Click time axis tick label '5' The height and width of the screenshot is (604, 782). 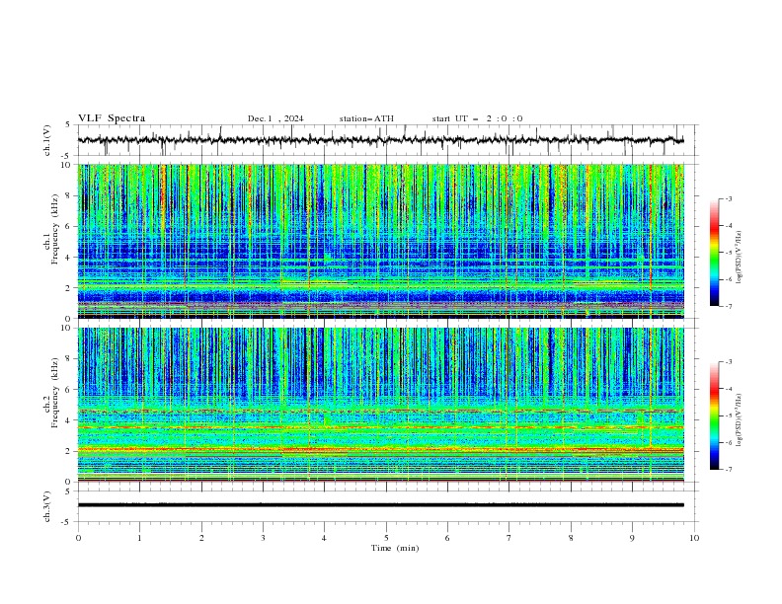(386, 538)
